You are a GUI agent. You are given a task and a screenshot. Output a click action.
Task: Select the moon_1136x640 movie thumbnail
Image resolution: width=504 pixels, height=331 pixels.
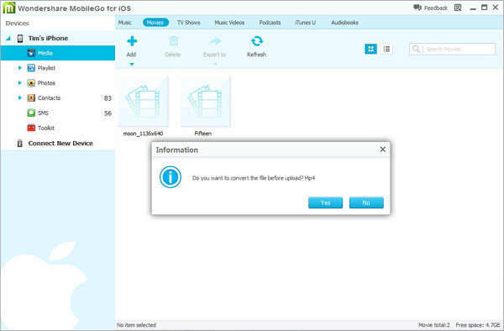(x=144, y=101)
